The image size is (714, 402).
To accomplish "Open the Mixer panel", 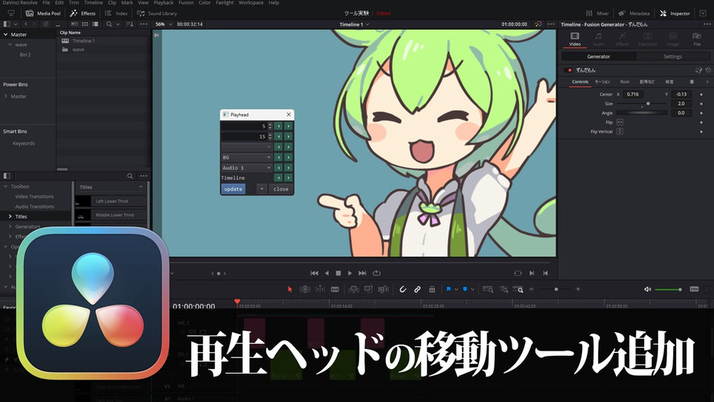I will [x=597, y=13].
